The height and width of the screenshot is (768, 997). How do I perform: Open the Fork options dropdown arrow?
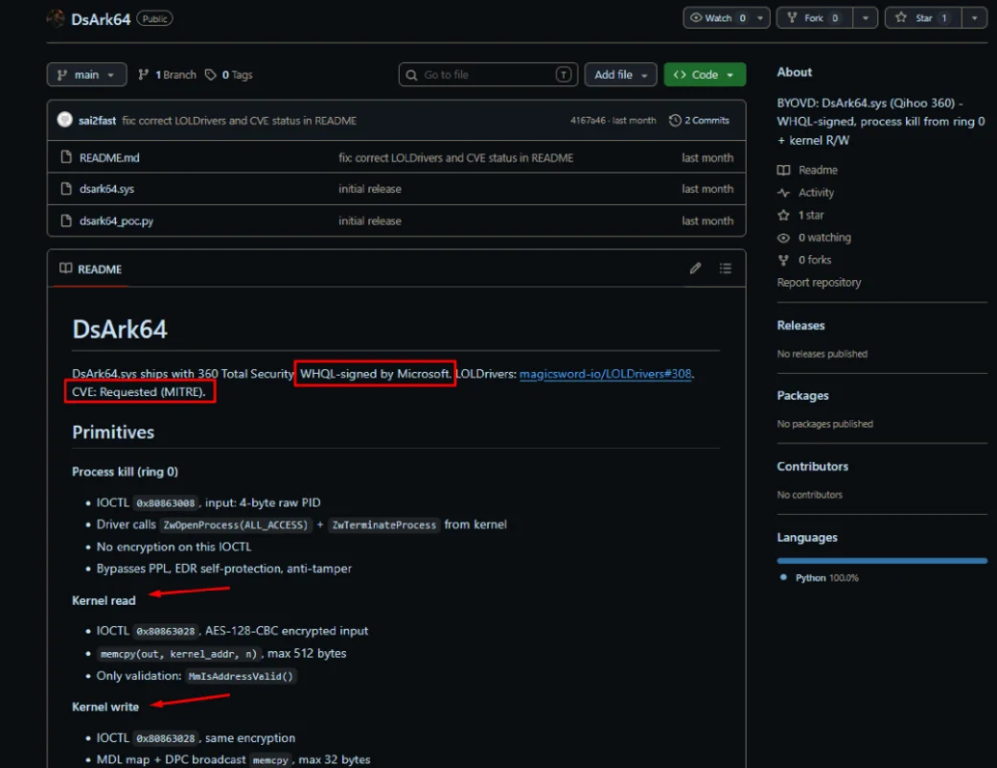[866, 18]
